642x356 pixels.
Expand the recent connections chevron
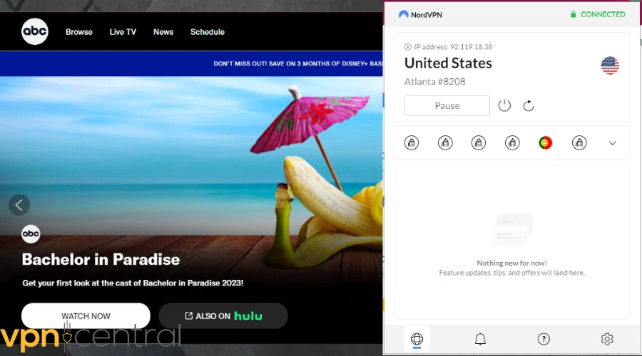613,143
